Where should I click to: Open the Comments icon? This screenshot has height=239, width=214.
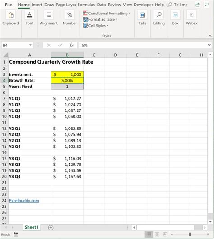coord(206,5)
